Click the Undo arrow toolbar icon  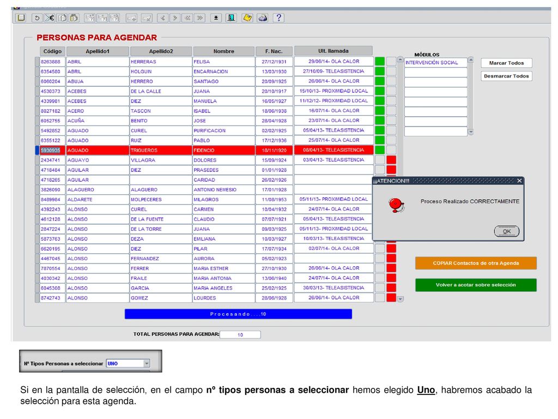[x=37, y=17]
